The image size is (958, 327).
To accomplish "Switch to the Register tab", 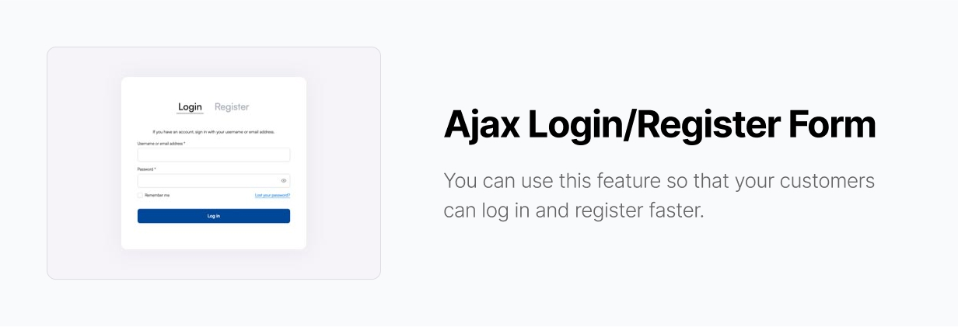I will click(x=232, y=106).
